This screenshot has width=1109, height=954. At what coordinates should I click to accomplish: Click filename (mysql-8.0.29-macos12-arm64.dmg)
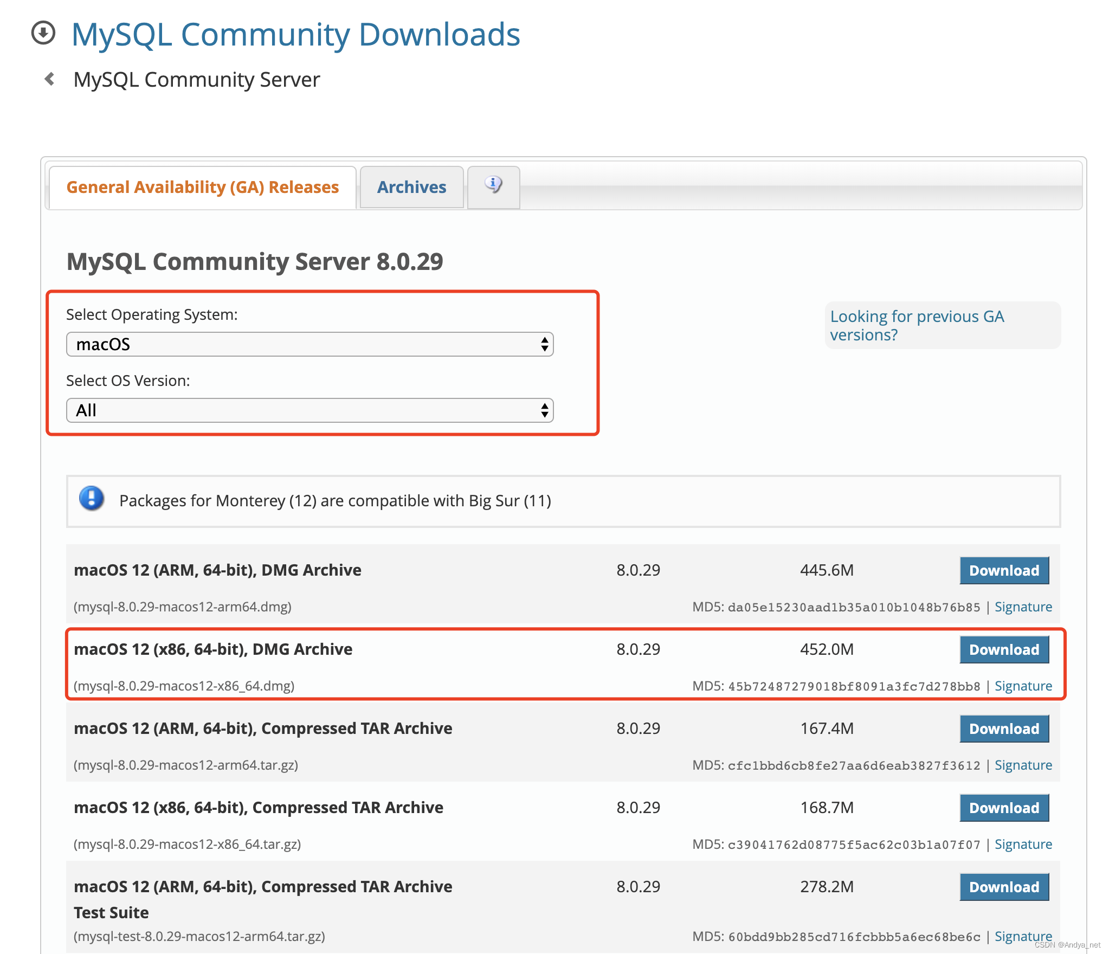[183, 607]
